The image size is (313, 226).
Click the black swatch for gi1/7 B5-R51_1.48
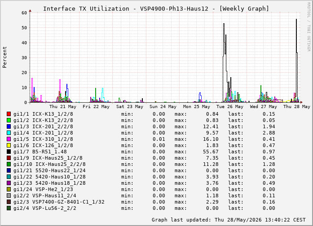(9, 152)
